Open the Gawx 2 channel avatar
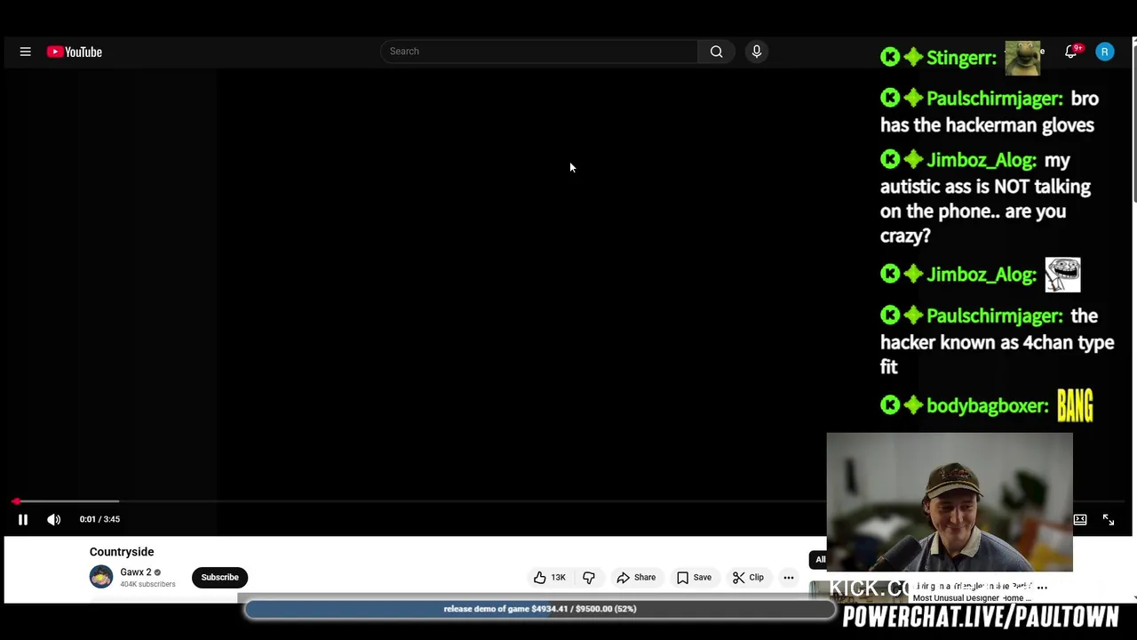1137x640 pixels. (101, 577)
